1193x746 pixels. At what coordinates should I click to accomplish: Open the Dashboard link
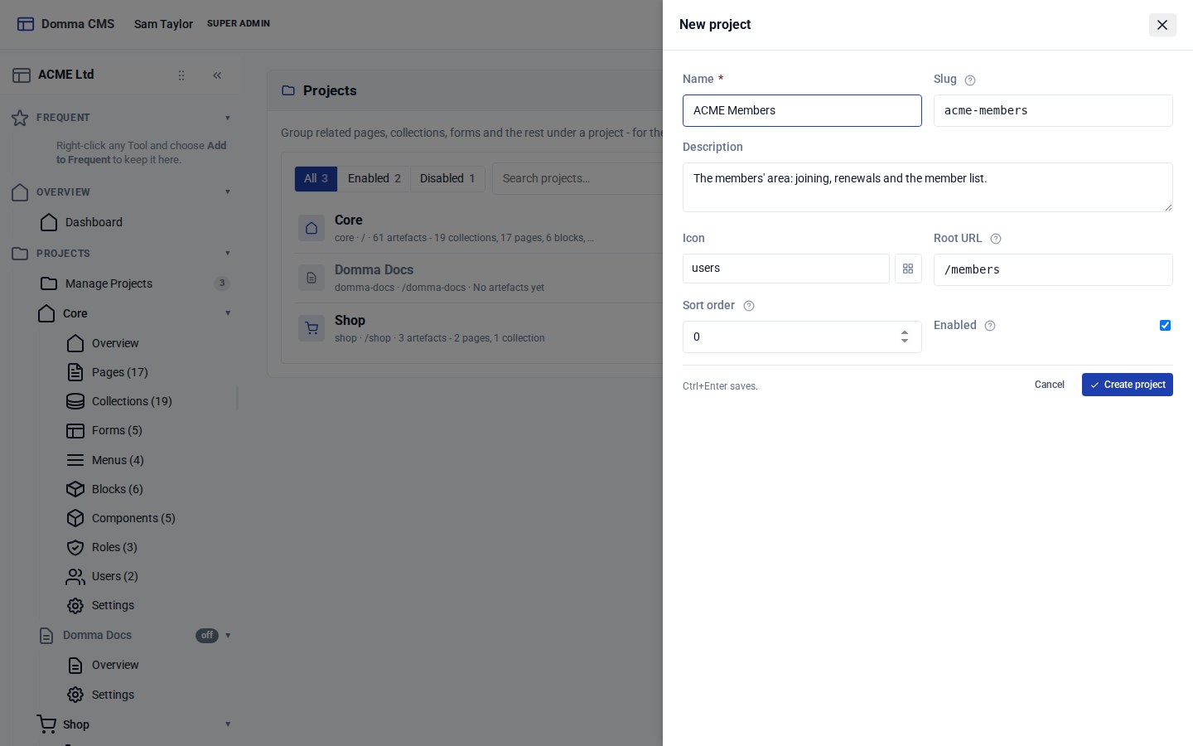pyautogui.click(x=94, y=222)
